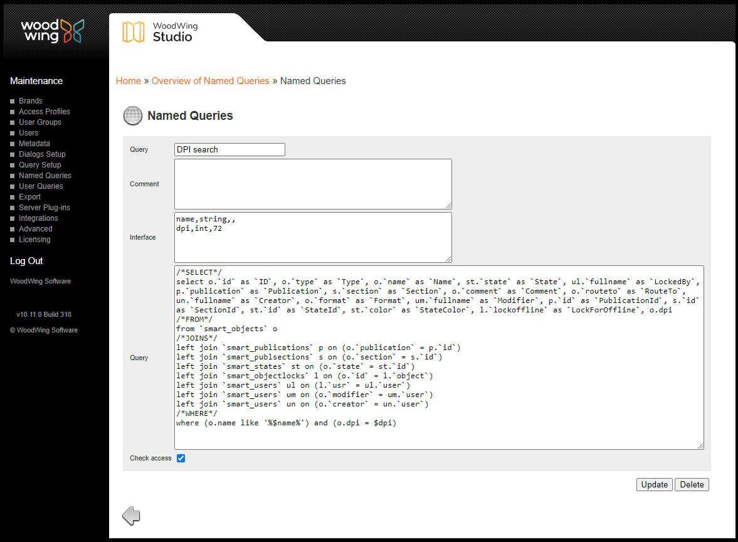Open the Licensing sidebar entry
This screenshot has width=738, height=542.
(x=34, y=239)
